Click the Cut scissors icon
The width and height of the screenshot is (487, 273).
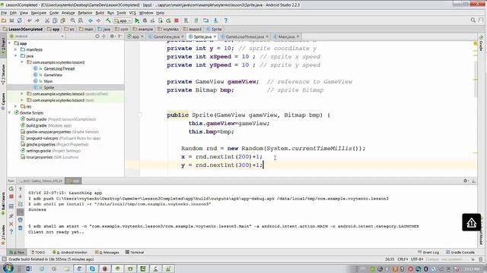click(47, 20)
